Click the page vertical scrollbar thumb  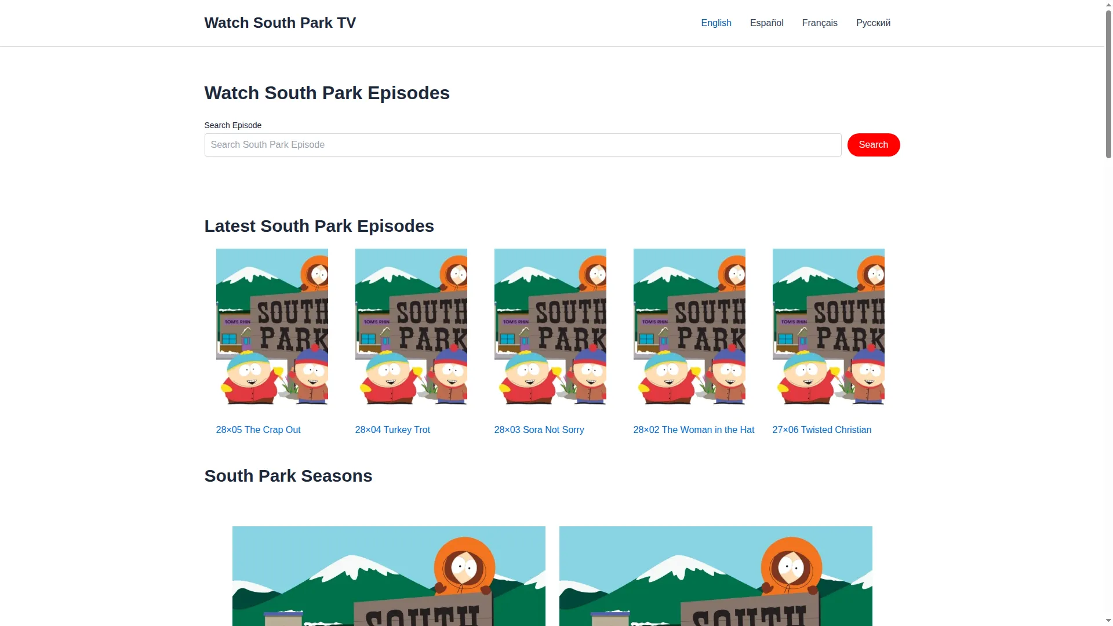[1108, 83]
